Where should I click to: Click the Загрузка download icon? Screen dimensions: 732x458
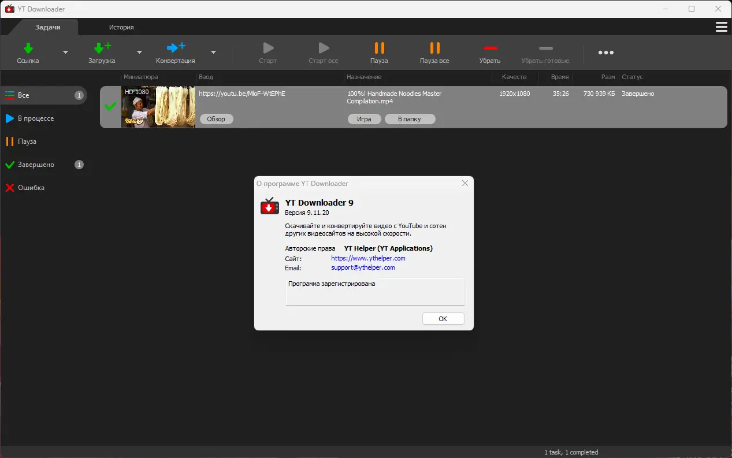tap(102, 48)
